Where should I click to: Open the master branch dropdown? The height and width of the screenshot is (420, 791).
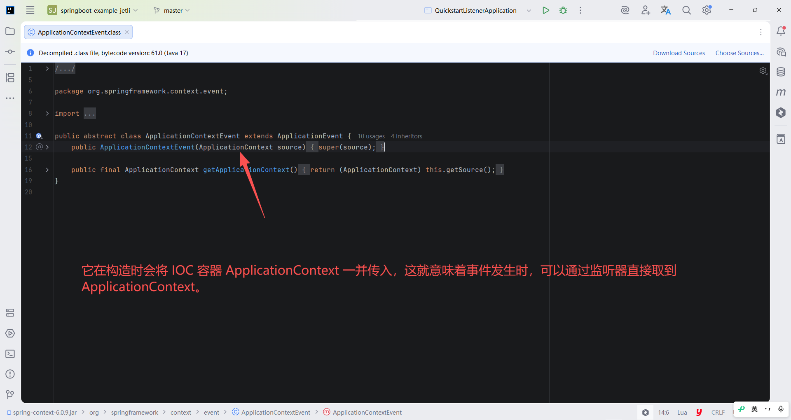[171, 10]
